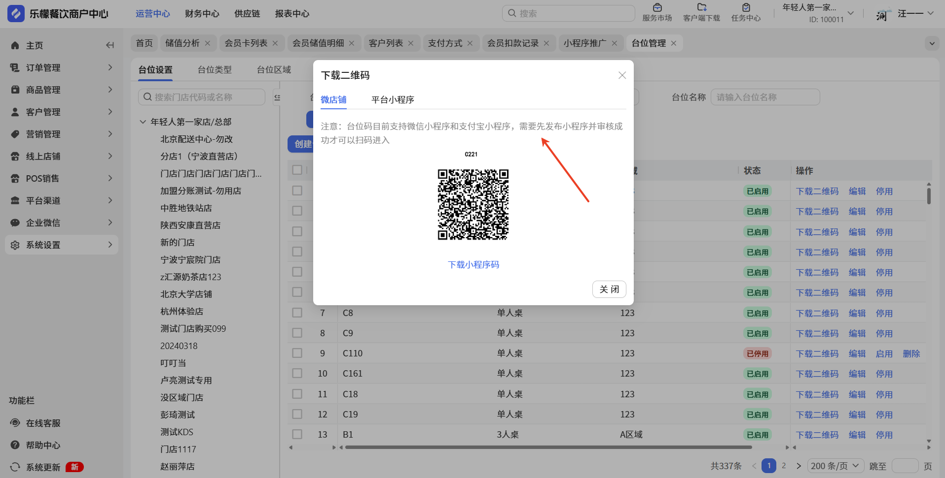Click the store tree collapse toggle icon
This screenshot has height=478, width=945.
pyautogui.click(x=277, y=97)
